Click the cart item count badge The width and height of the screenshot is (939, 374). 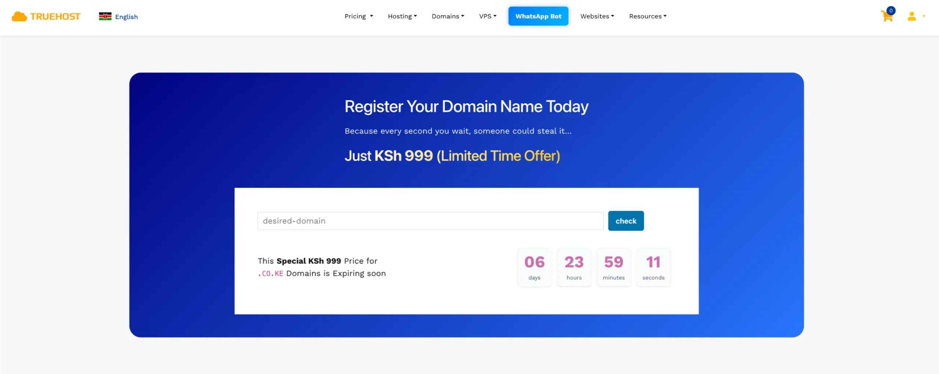coord(891,10)
